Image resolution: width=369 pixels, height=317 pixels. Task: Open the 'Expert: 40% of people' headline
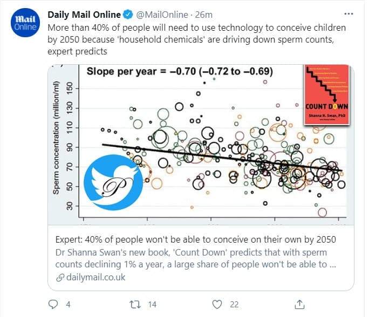coord(196,239)
